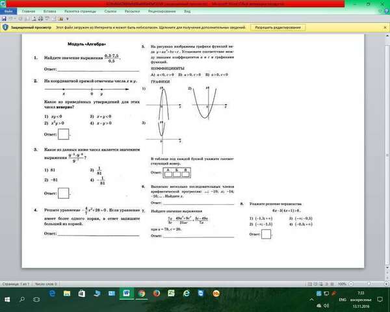Open the Action Center notifications icon
390x312 pixels.
(380, 299)
